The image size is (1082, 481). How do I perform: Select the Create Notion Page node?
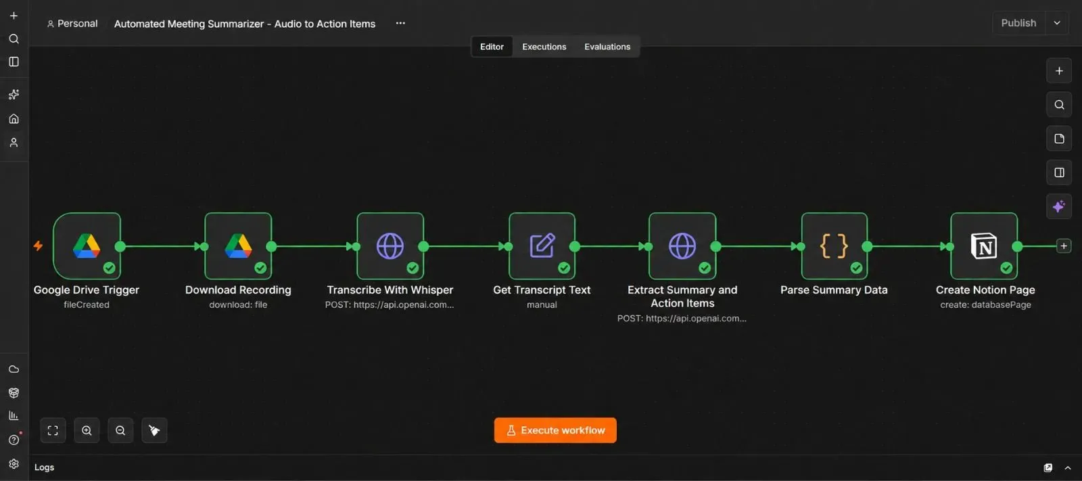[984, 246]
